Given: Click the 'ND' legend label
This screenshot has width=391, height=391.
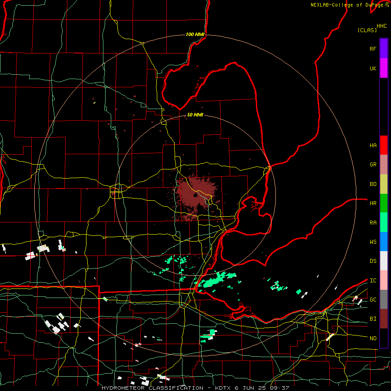Looking at the screenshot, I should (373, 338).
